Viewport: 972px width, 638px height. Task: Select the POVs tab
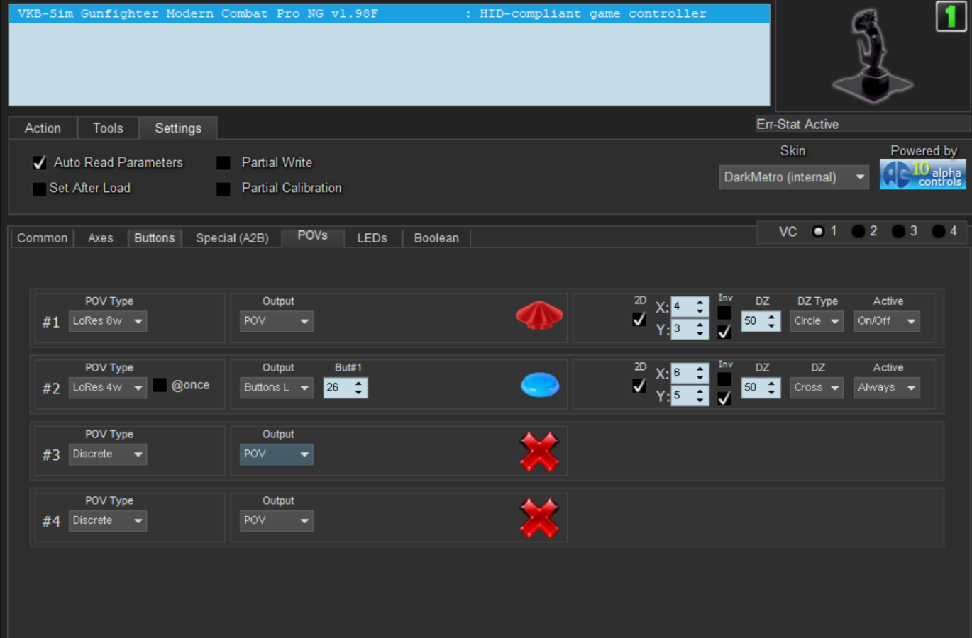coord(313,236)
